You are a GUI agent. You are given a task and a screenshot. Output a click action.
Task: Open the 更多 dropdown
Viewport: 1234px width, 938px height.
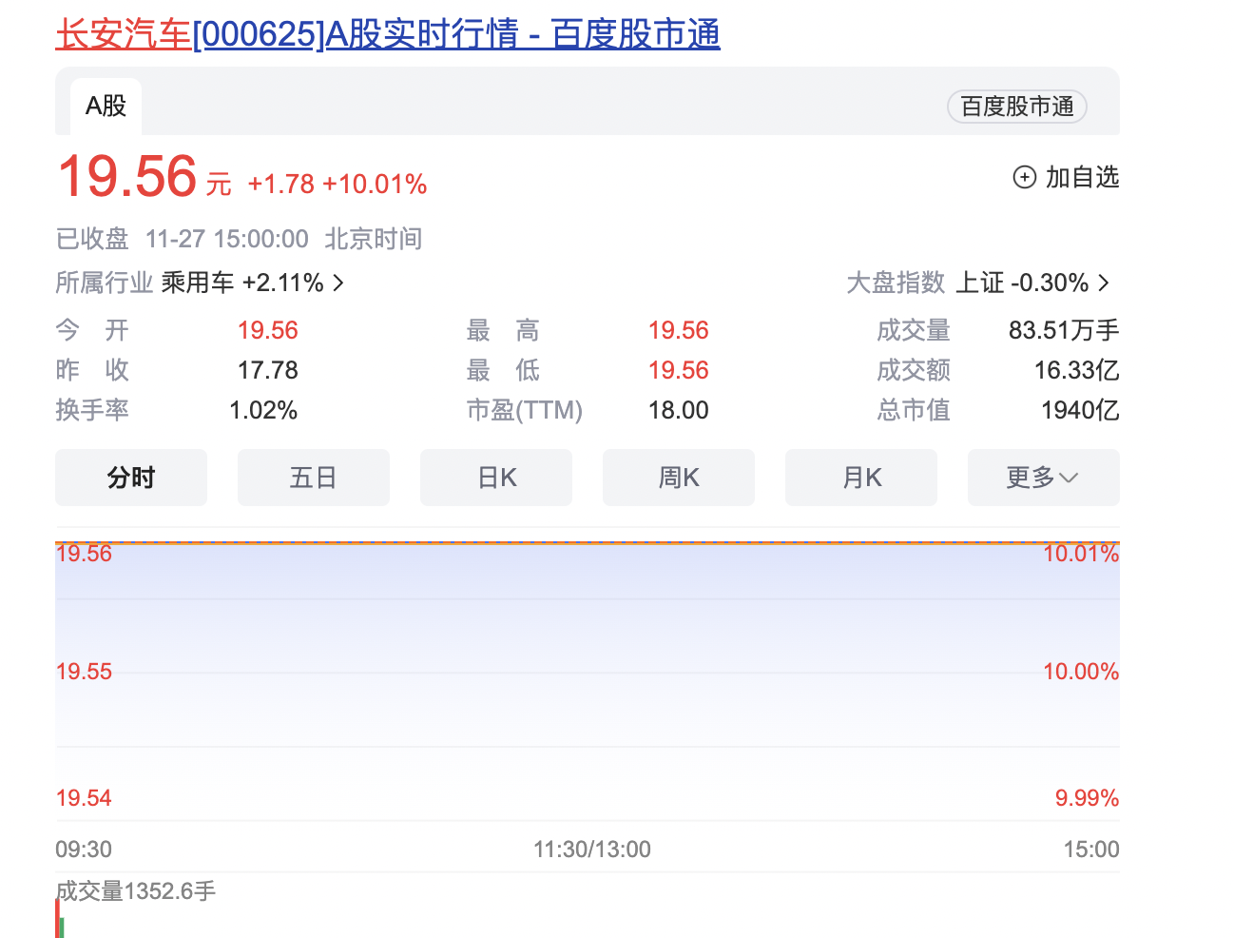coord(1044,478)
